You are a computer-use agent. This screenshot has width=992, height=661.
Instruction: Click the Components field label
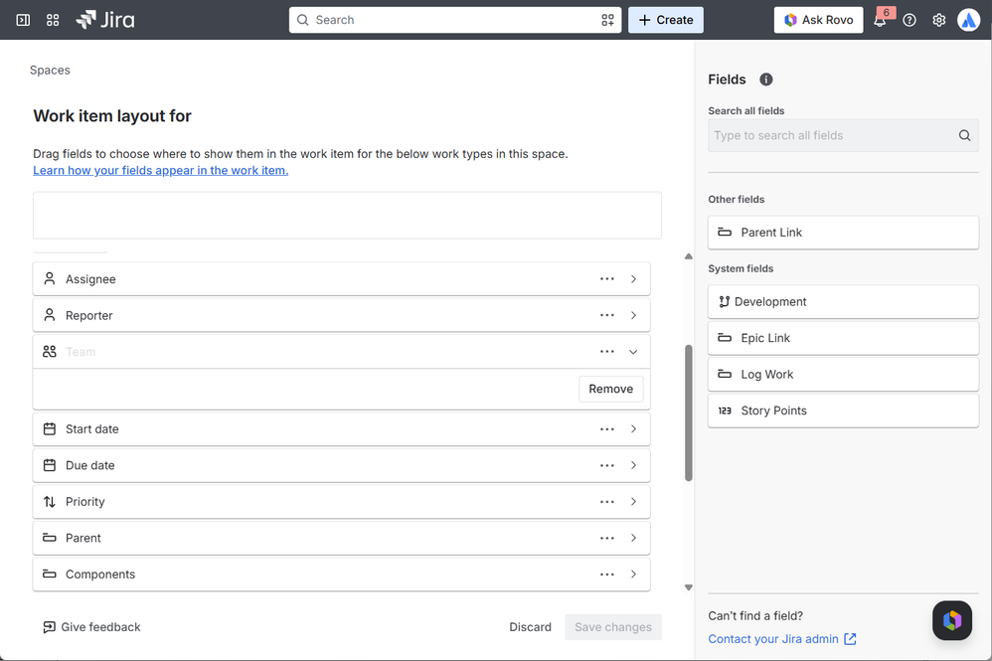[100, 575]
